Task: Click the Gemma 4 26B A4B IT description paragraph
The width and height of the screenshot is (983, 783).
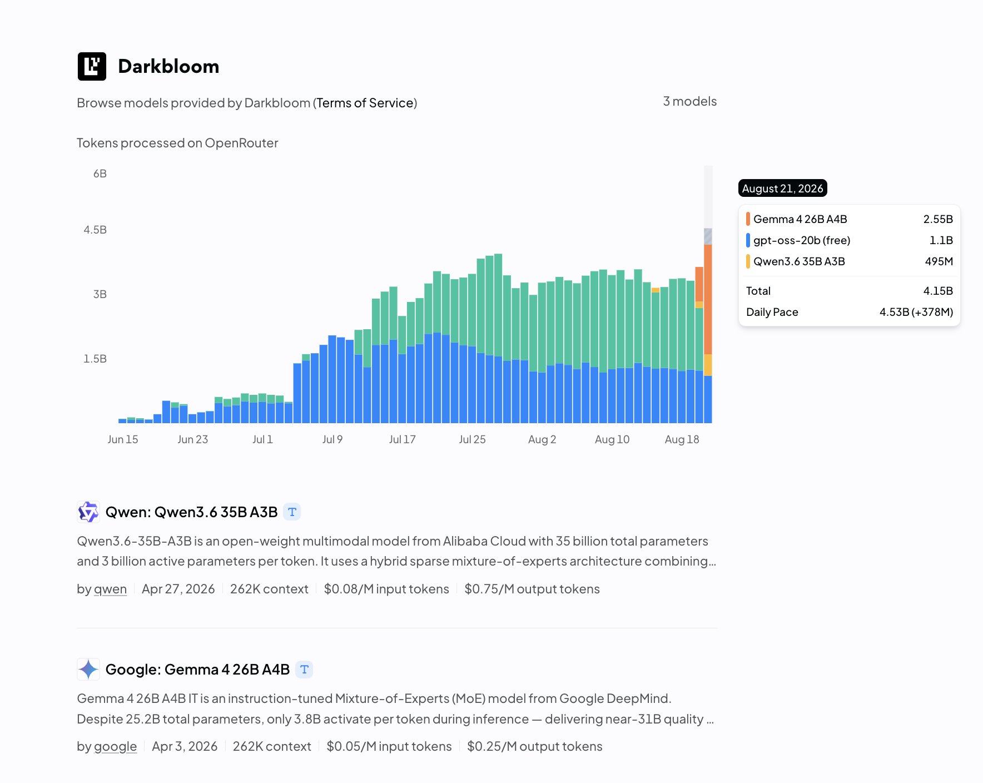Action: (x=395, y=708)
